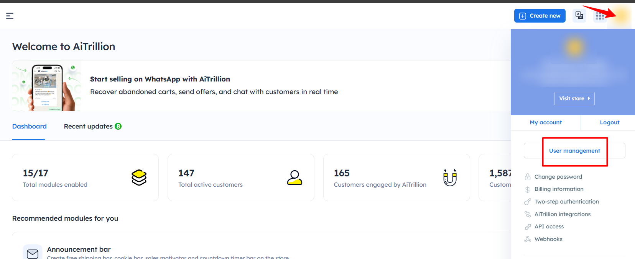The width and height of the screenshot is (635, 259).
Task: Open the language translate icon
Action: 579,16
